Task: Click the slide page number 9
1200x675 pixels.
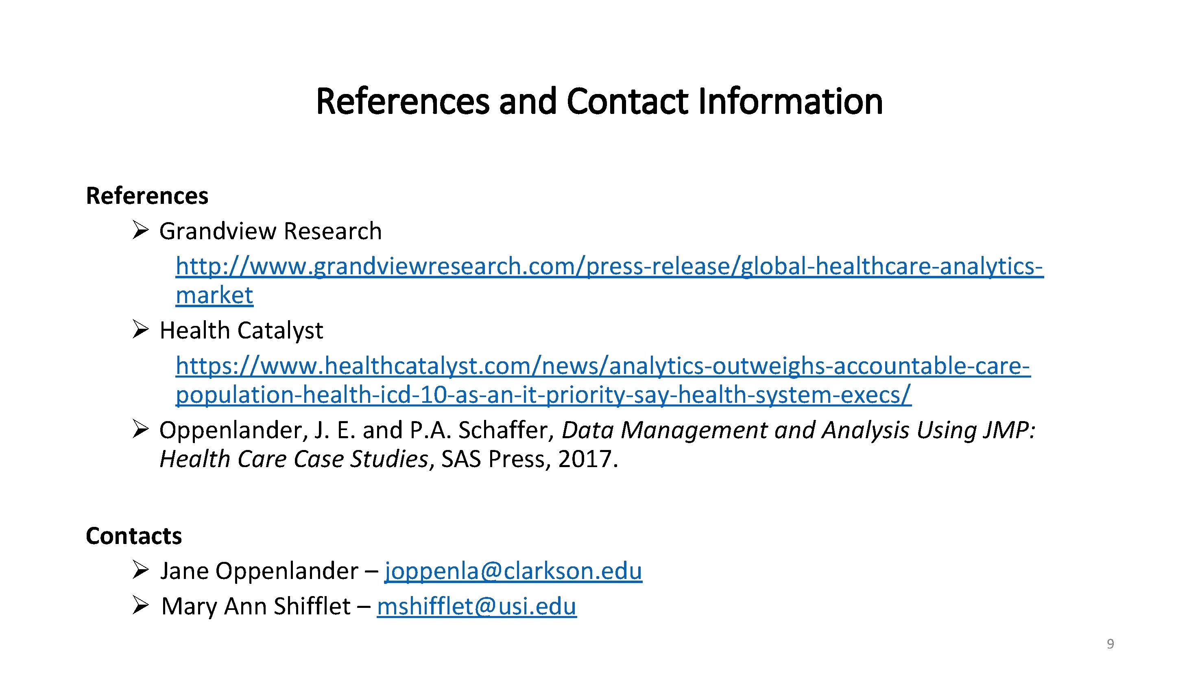Action: 1111,644
